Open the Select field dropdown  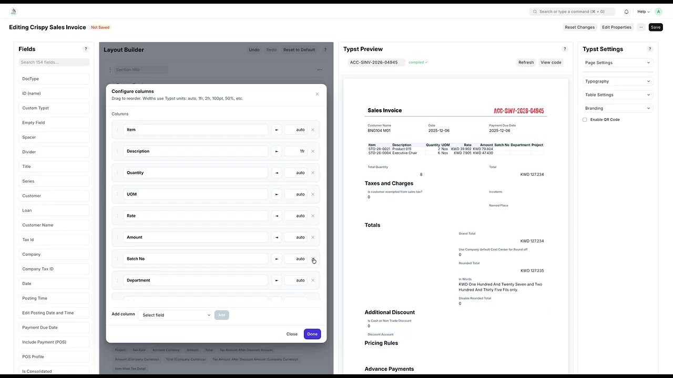176,315
